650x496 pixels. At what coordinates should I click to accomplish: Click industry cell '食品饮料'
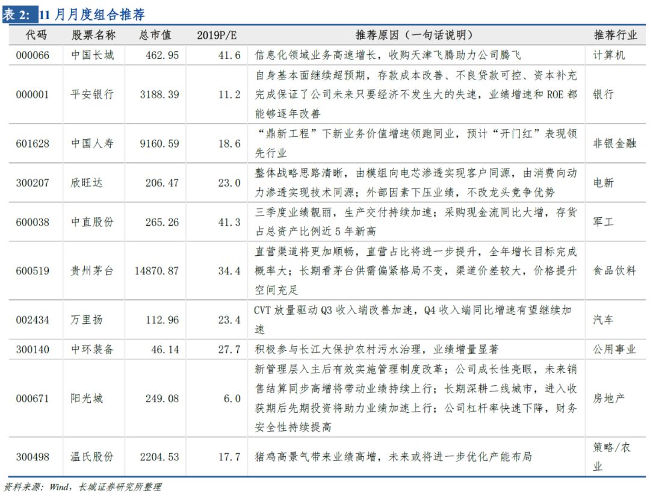pyautogui.click(x=614, y=271)
